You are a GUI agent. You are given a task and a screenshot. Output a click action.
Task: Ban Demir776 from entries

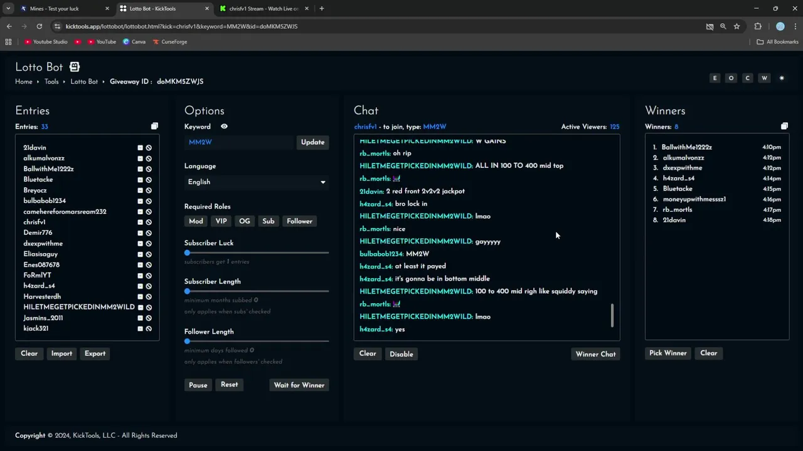click(149, 233)
